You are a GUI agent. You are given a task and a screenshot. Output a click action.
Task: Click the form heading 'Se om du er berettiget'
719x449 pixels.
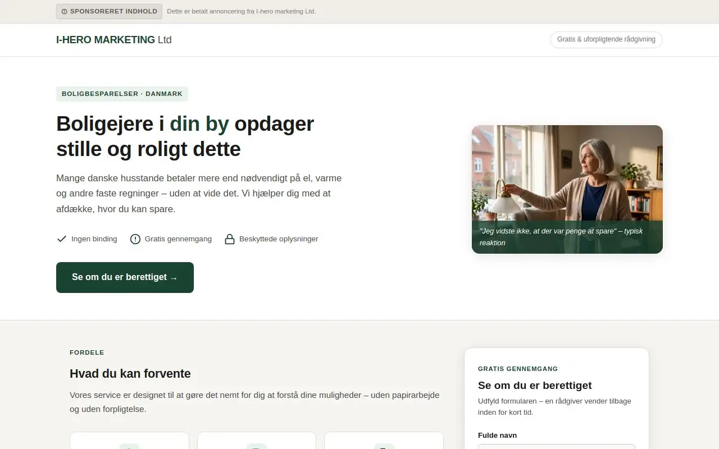coord(535,386)
